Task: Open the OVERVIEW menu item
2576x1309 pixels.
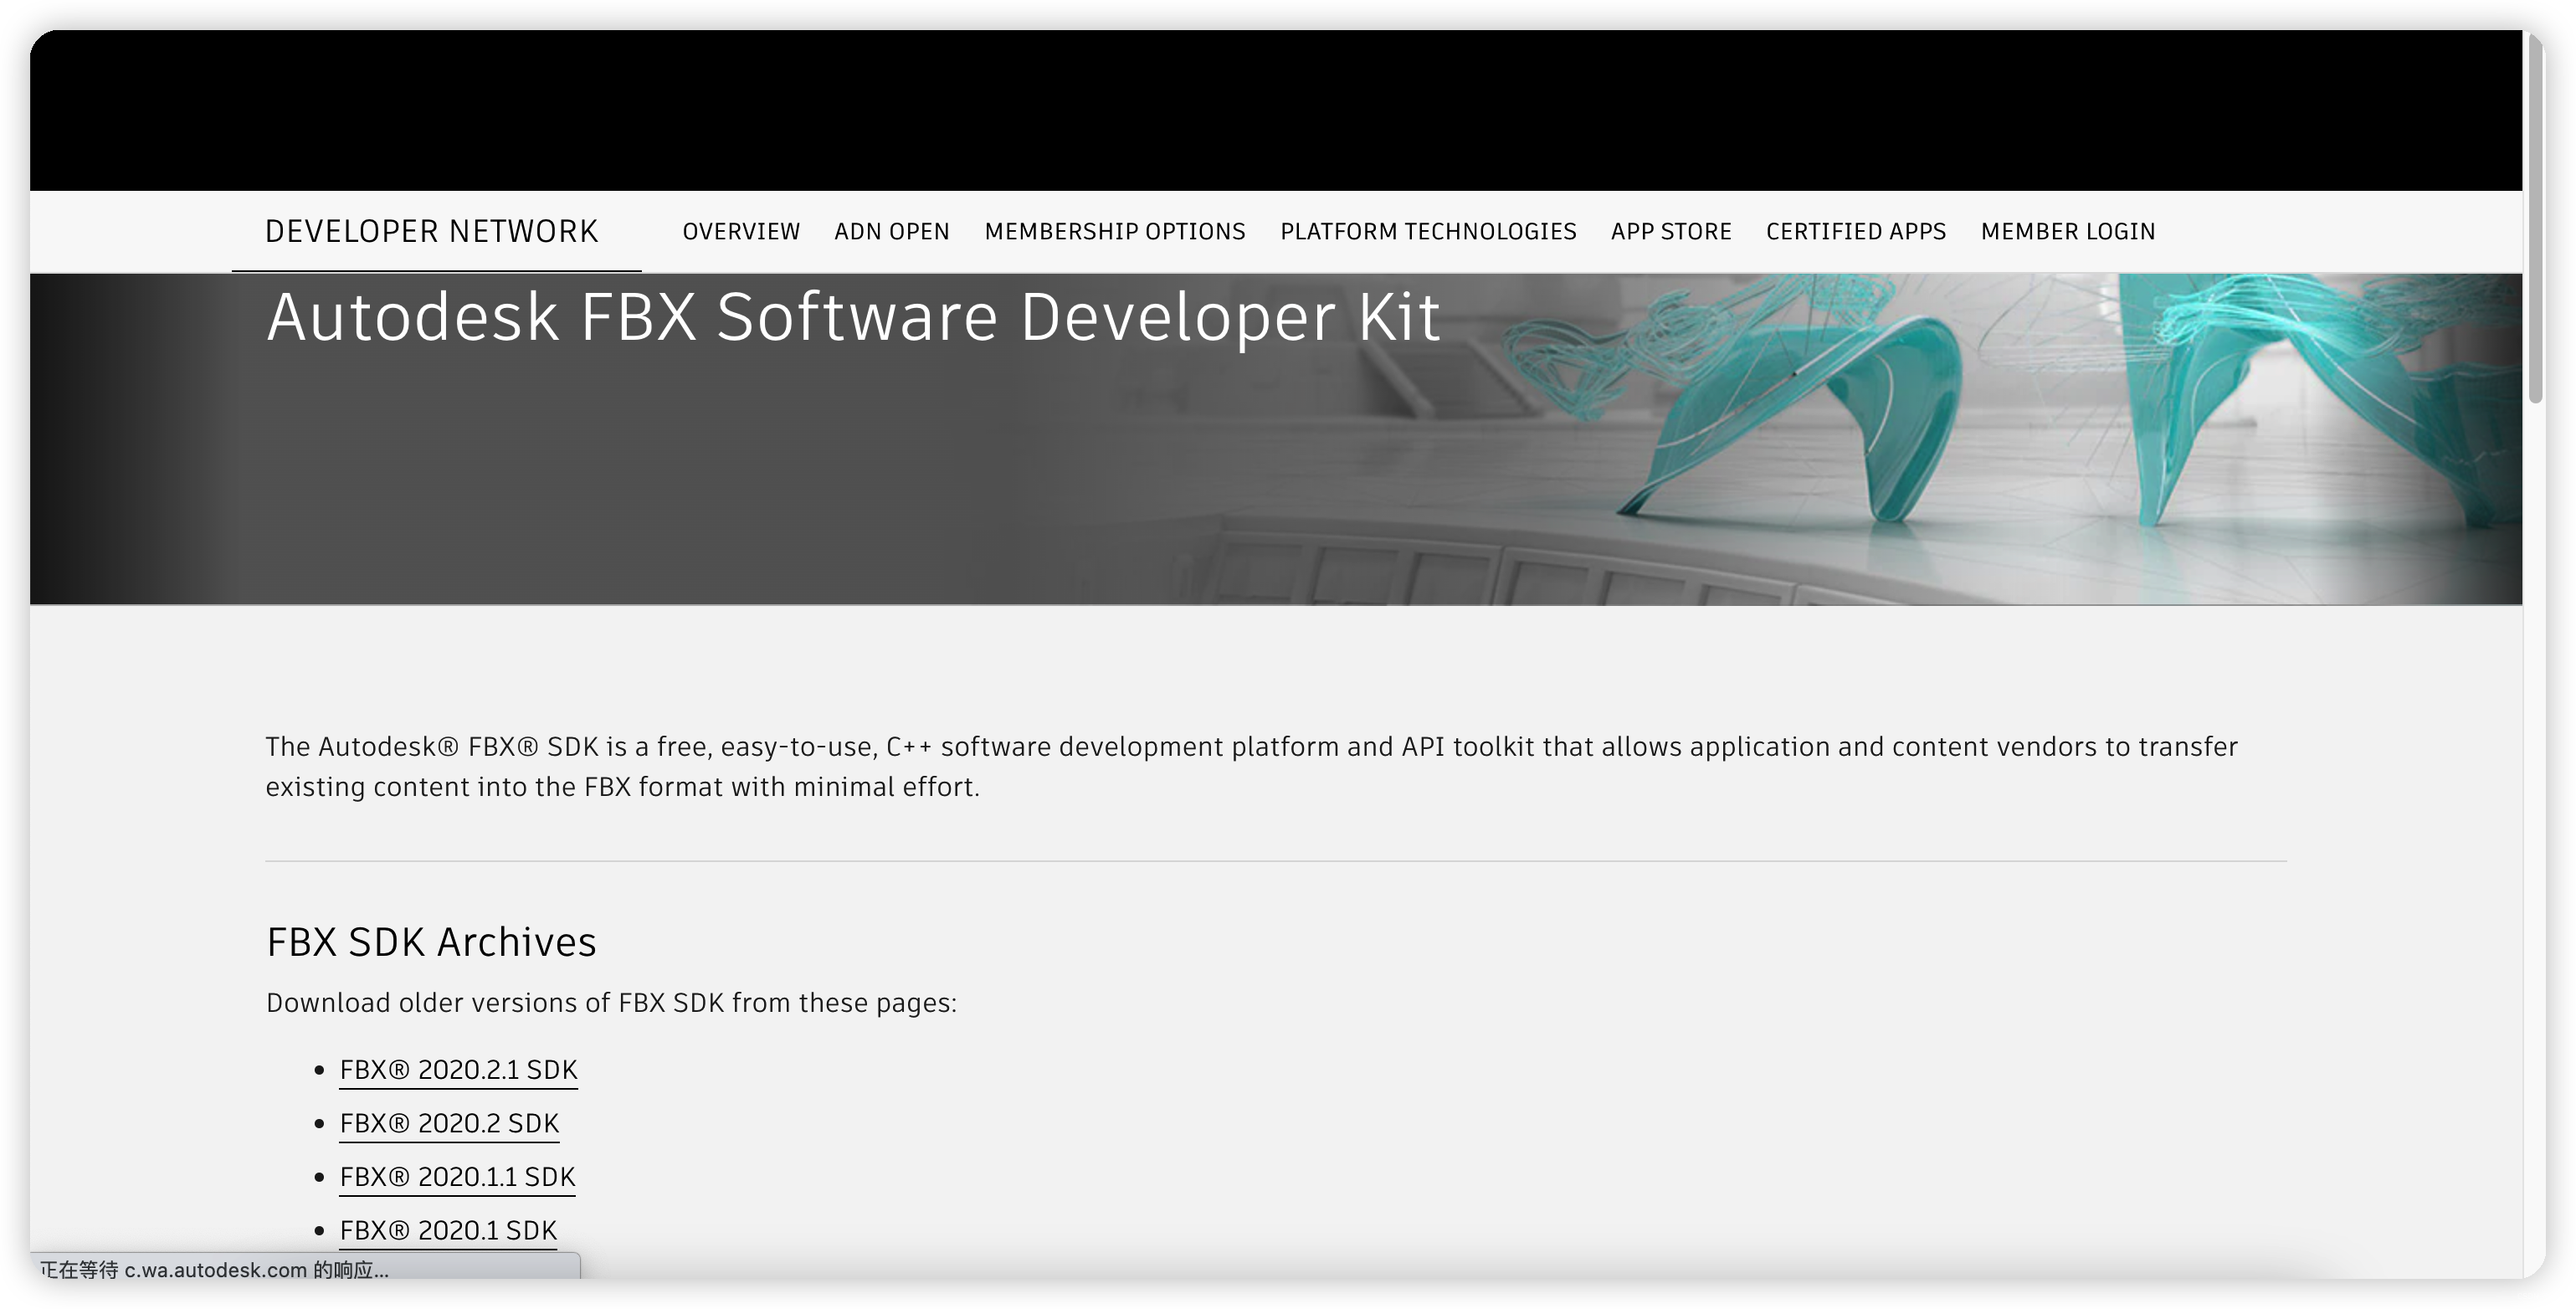Action: click(741, 232)
